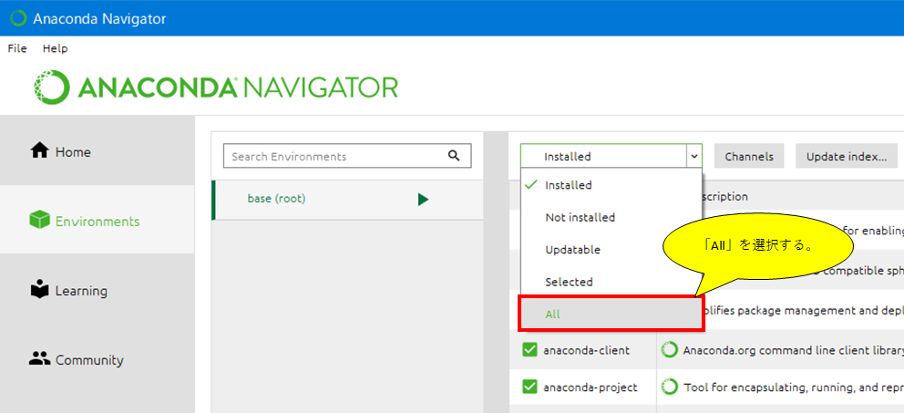Choose the Not installed filter option
This screenshot has height=413, width=904.
pos(611,218)
